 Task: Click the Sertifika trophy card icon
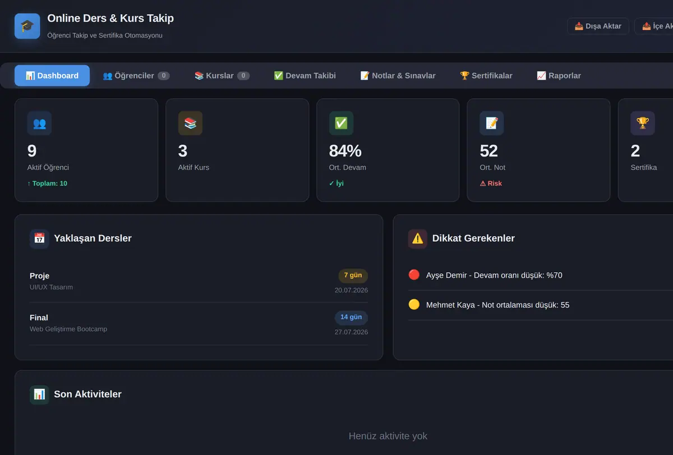[643, 123]
